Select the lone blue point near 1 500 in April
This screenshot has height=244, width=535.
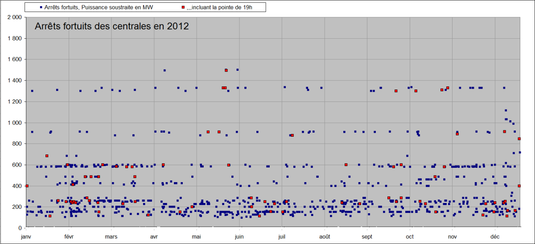(x=165, y=70)
